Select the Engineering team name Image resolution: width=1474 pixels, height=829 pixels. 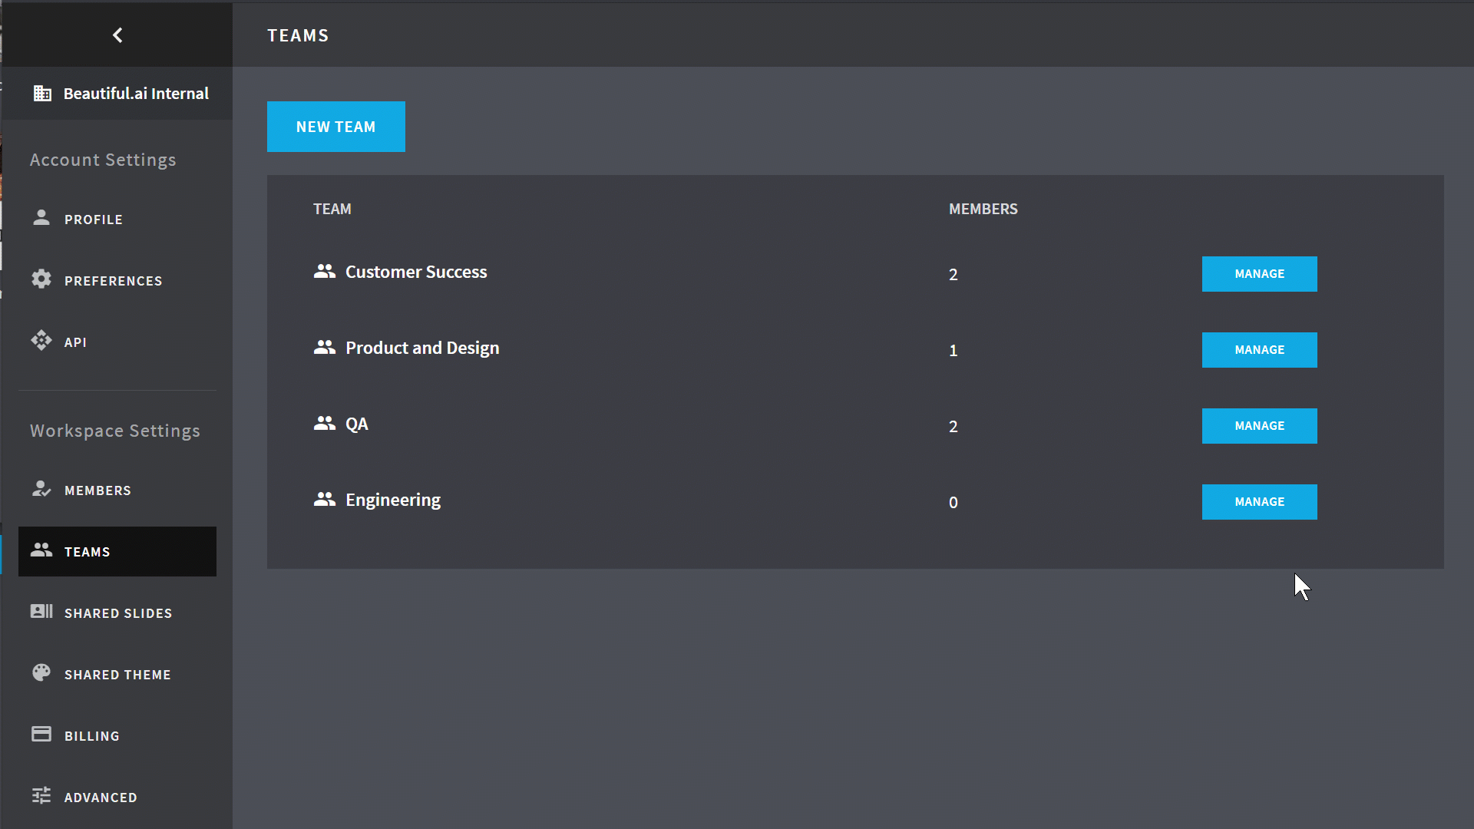tap(392, 500)
